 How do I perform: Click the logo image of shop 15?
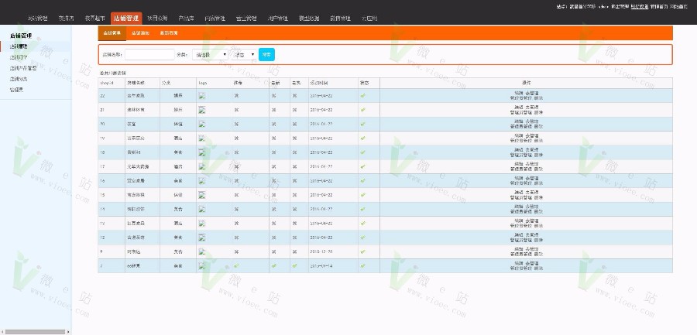pyautogui.click(x=202, y=195)
